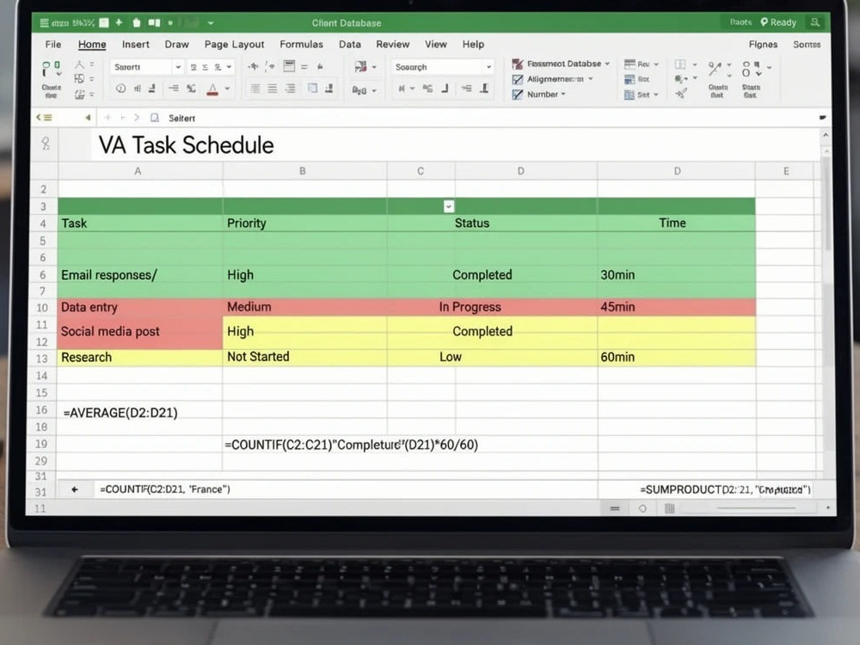Open the Page Layout tab
Viewport: 860px width, 645px height.
[x=234, y=45]
